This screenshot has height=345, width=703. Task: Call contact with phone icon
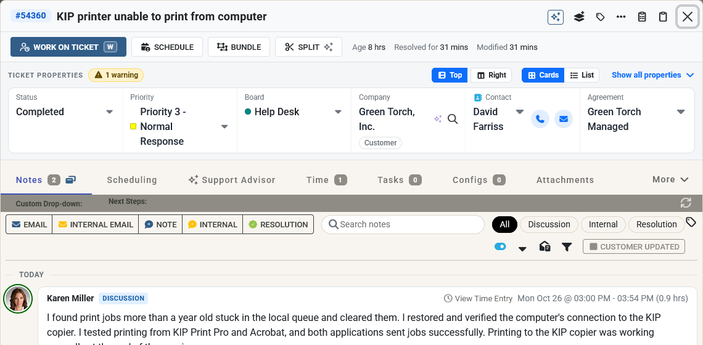click(540, 119)
